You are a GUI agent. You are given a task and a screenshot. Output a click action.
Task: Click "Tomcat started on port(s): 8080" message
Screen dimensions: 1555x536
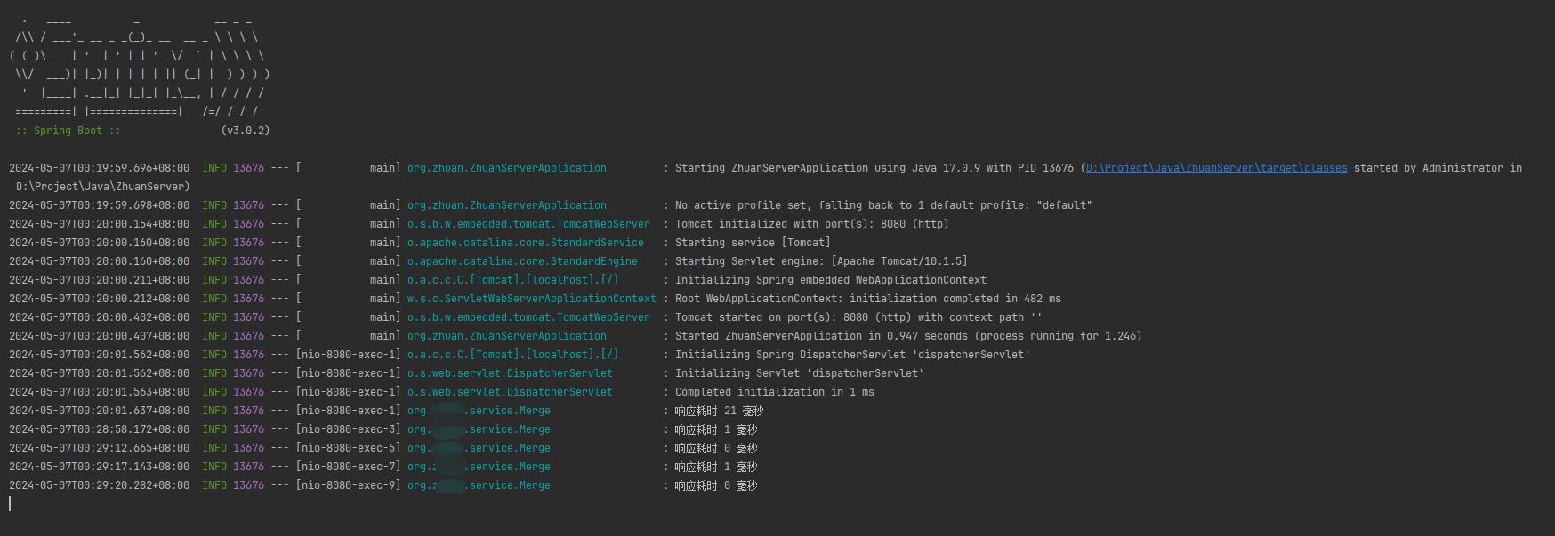[858, 317]
